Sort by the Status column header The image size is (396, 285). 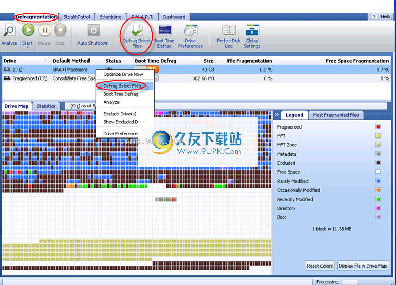pyautogui.click(x=118, y=61)
